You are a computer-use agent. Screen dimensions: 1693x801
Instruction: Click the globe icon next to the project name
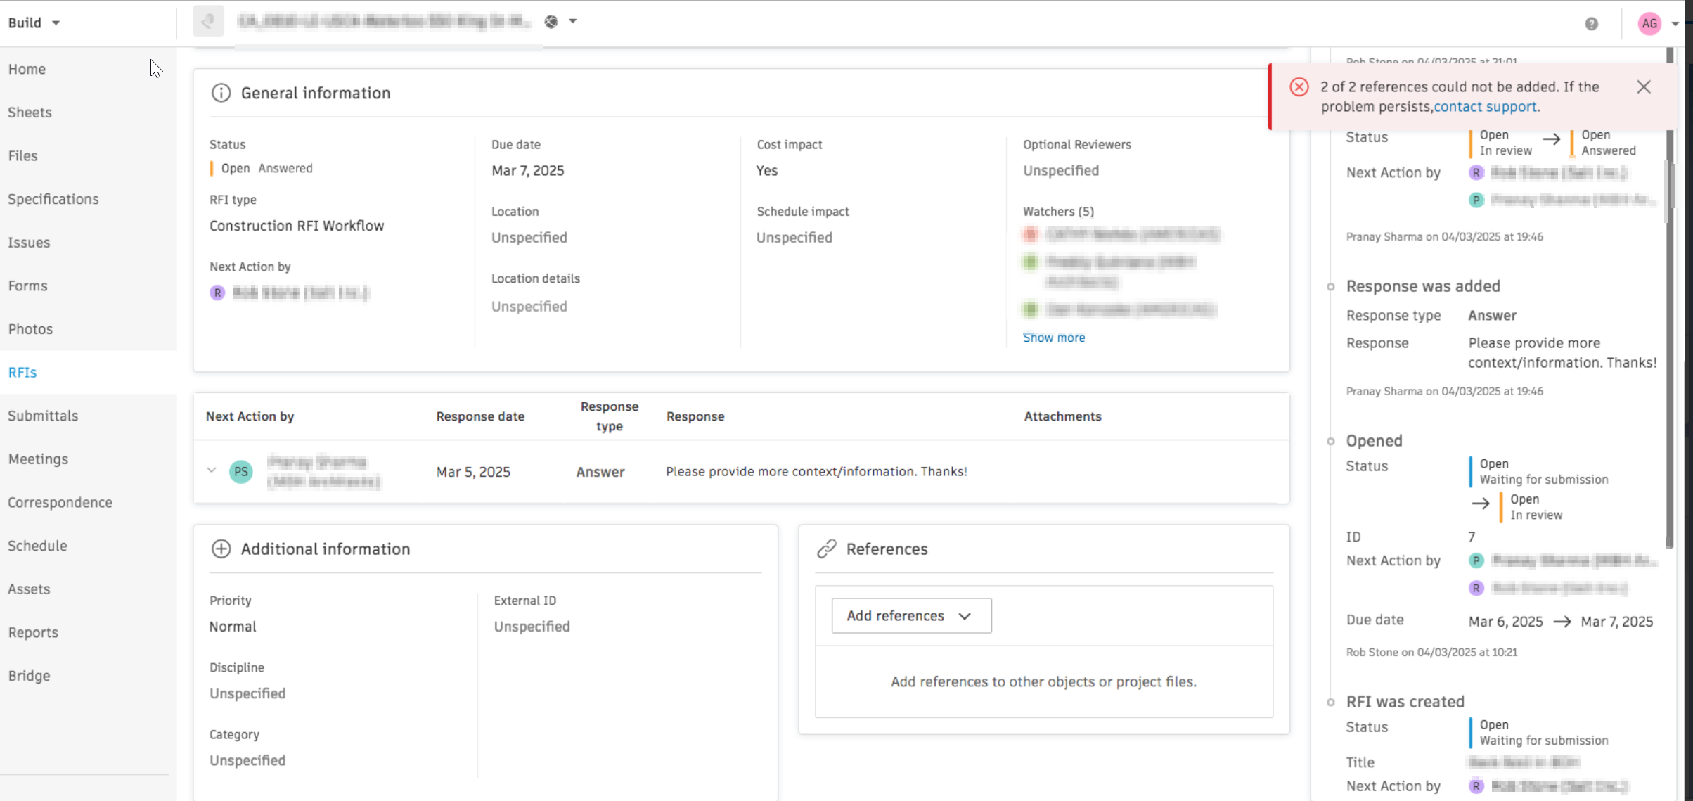coord(551,22)
